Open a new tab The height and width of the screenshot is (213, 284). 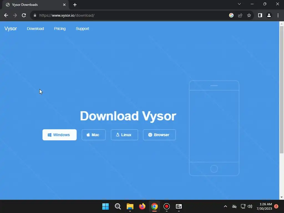pyautogui.click(x=75, y=5)
